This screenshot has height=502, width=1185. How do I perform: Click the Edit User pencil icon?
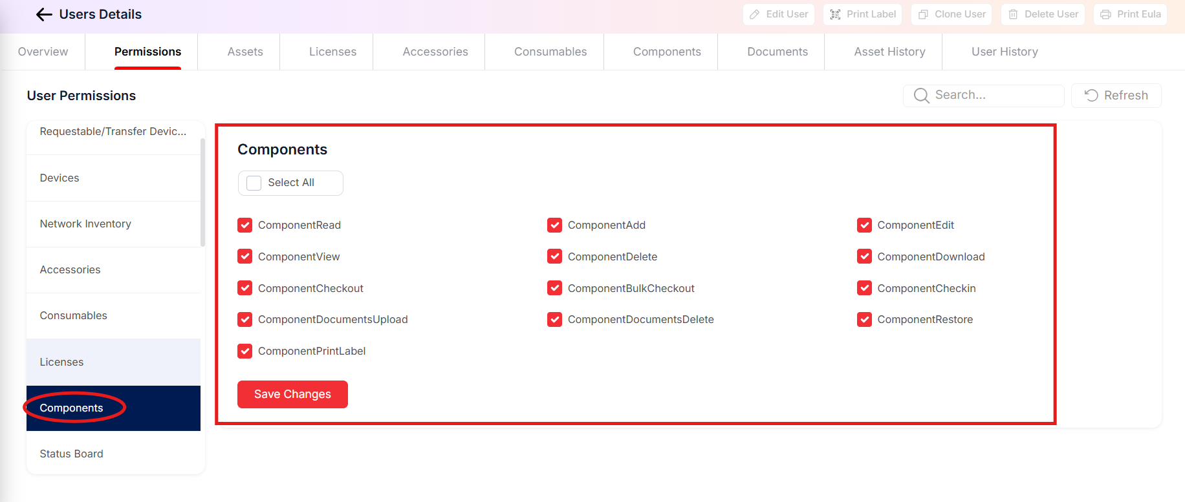[x=754, y=14]
